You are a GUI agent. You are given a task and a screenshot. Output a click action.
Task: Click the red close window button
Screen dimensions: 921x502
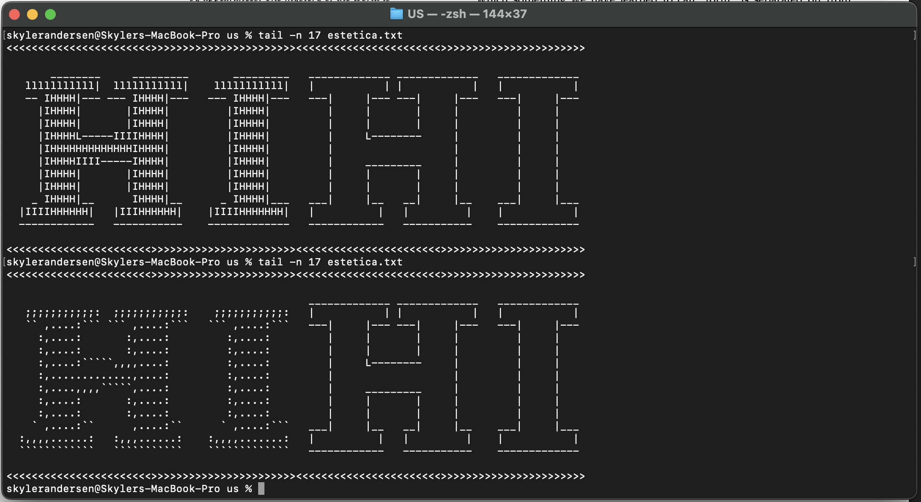point(14,14)
